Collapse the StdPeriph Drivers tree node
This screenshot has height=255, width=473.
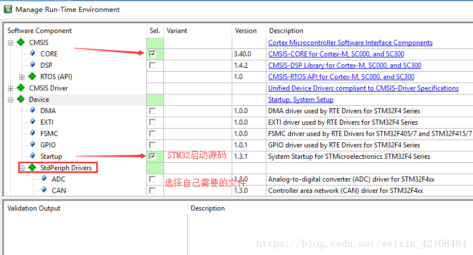click(22, 168)
